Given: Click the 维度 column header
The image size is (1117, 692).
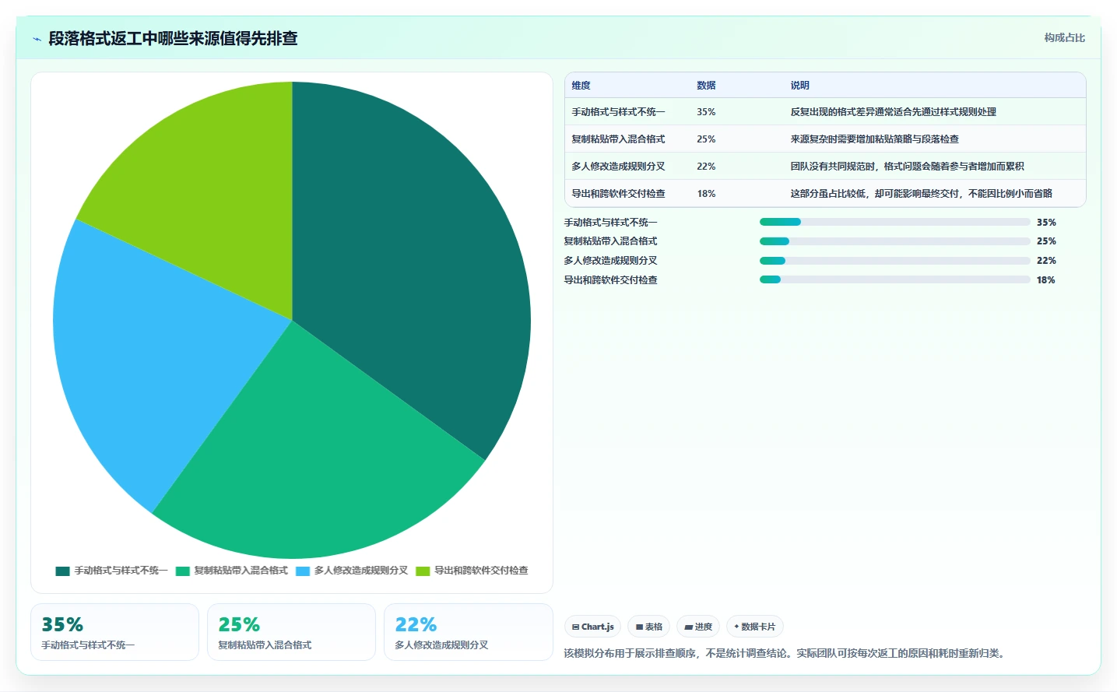Looking at the screenshot, I should point(581,86).
